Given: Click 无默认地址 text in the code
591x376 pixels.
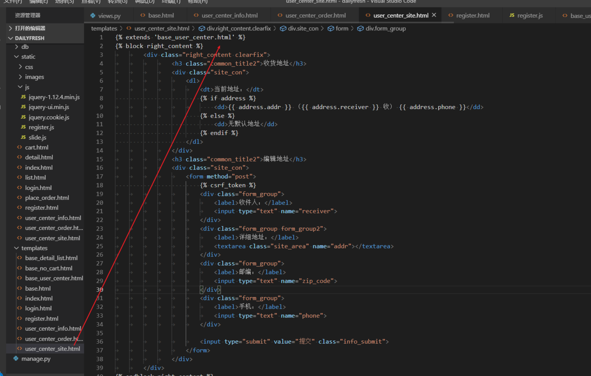Looking at the screenshot, I should [244, 124].
